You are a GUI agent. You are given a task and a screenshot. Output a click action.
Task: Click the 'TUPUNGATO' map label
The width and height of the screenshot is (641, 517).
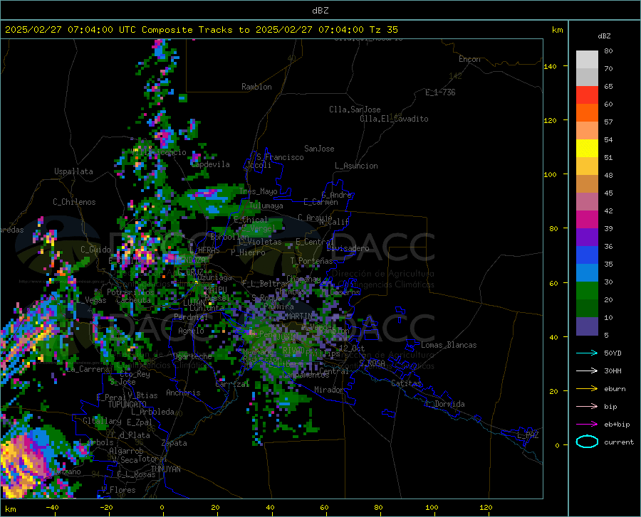pyautogui.click(x=127, y=405)
